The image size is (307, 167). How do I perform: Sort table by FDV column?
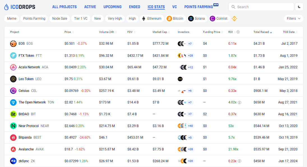(x=131, y=32)
